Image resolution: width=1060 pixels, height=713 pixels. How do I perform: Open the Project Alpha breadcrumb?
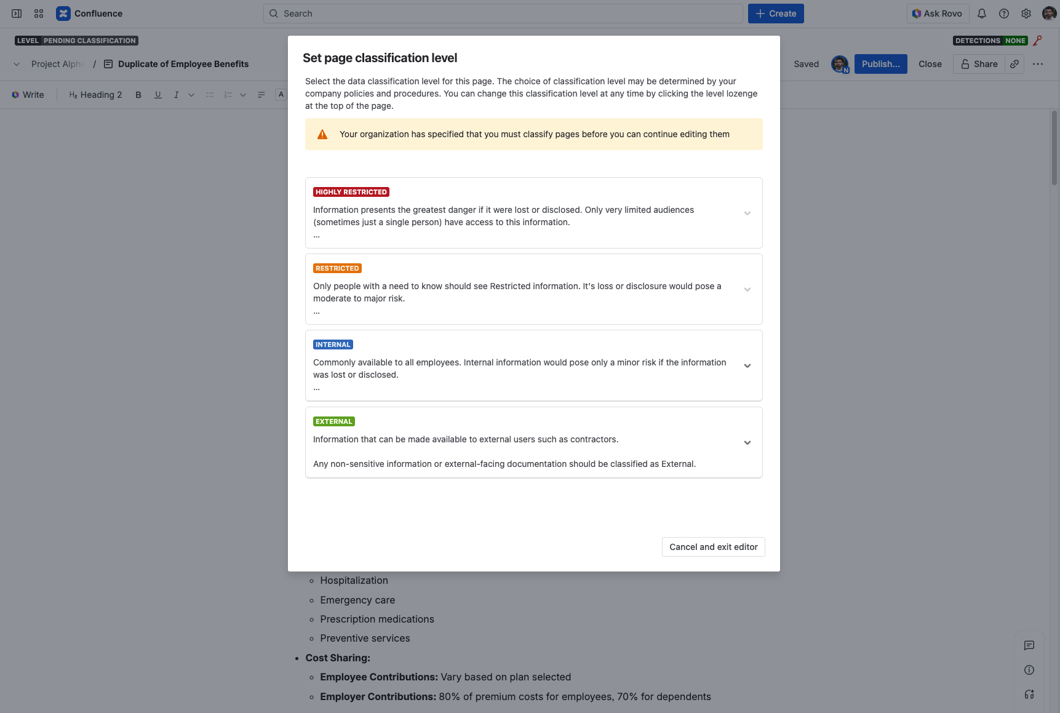58,64
